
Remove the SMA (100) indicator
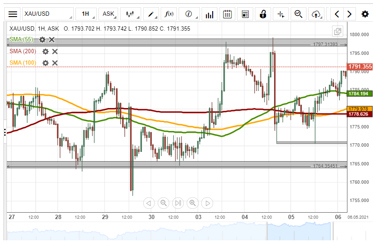pos(55,63)
